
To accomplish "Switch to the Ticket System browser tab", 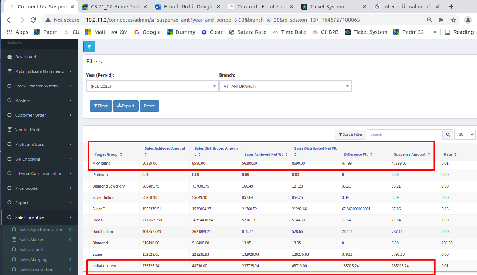I will click(x=334, y=7).
